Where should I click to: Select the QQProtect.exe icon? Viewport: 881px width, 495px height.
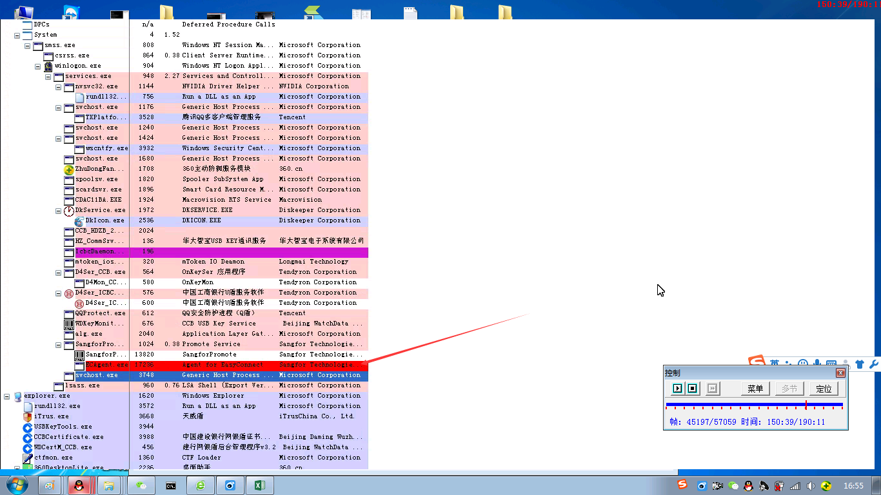pos(69,313)
